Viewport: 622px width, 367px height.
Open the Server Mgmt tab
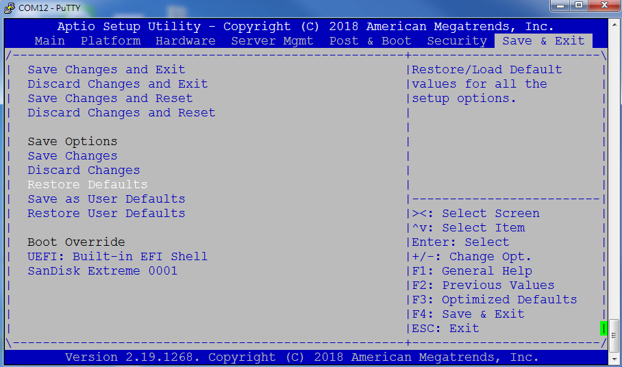coord(272,41)
